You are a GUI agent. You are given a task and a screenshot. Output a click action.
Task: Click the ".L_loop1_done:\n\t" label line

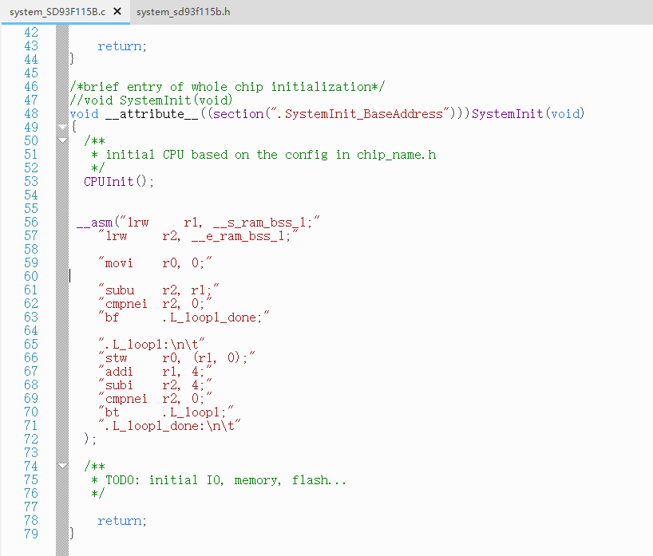pos(169,426)
